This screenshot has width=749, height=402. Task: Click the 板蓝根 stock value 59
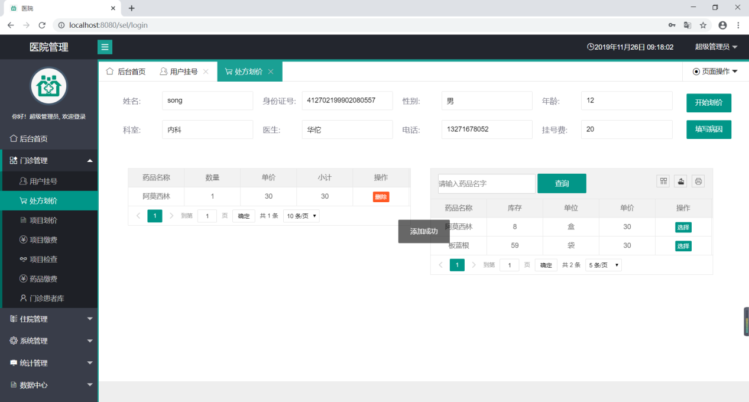pyautogui.click(x=514, y=245)
